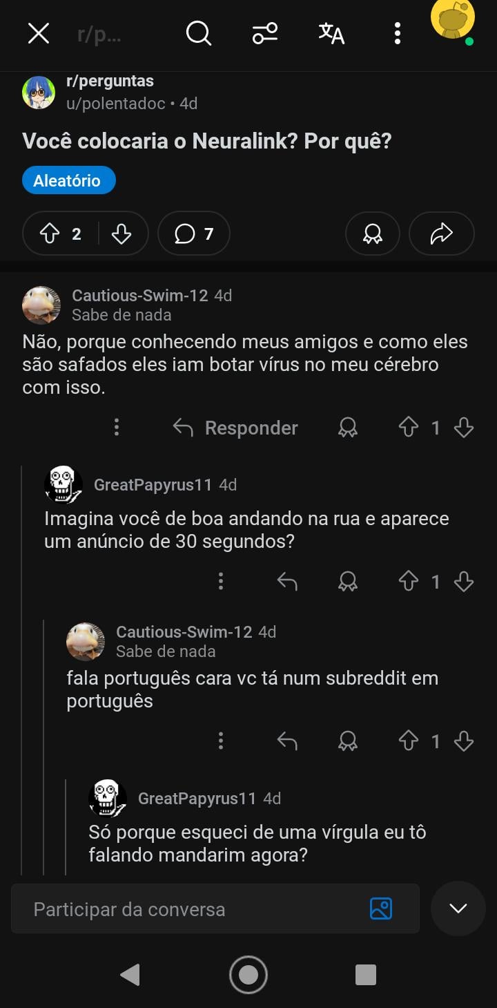The width and height of the screenshot is (497, 1008).
Task: Attach an image to your comment
Action: click(381, 909)
